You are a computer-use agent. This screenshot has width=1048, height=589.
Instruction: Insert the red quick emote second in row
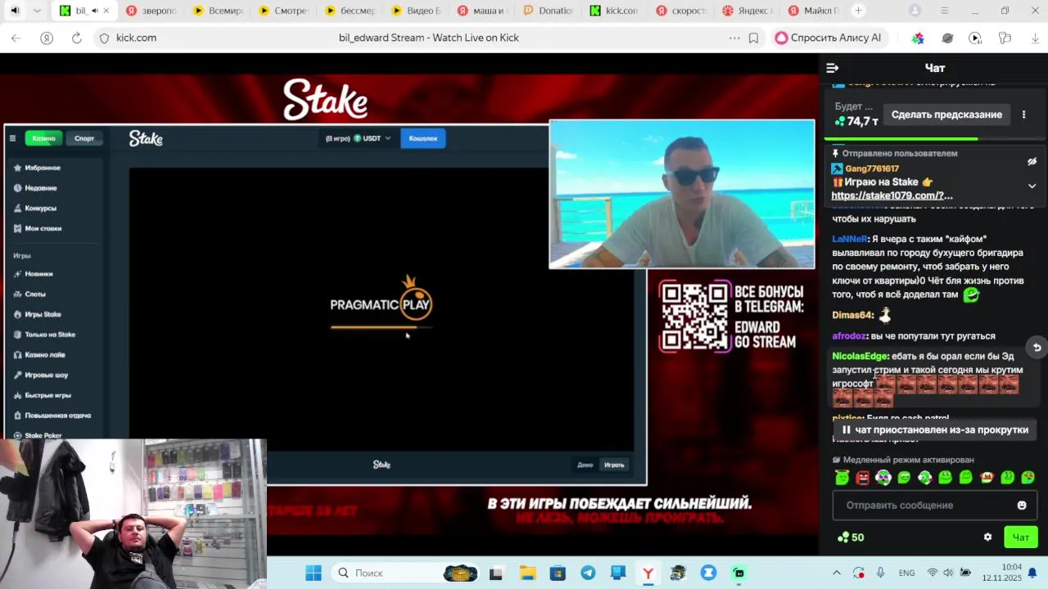[x=862, y=478]
